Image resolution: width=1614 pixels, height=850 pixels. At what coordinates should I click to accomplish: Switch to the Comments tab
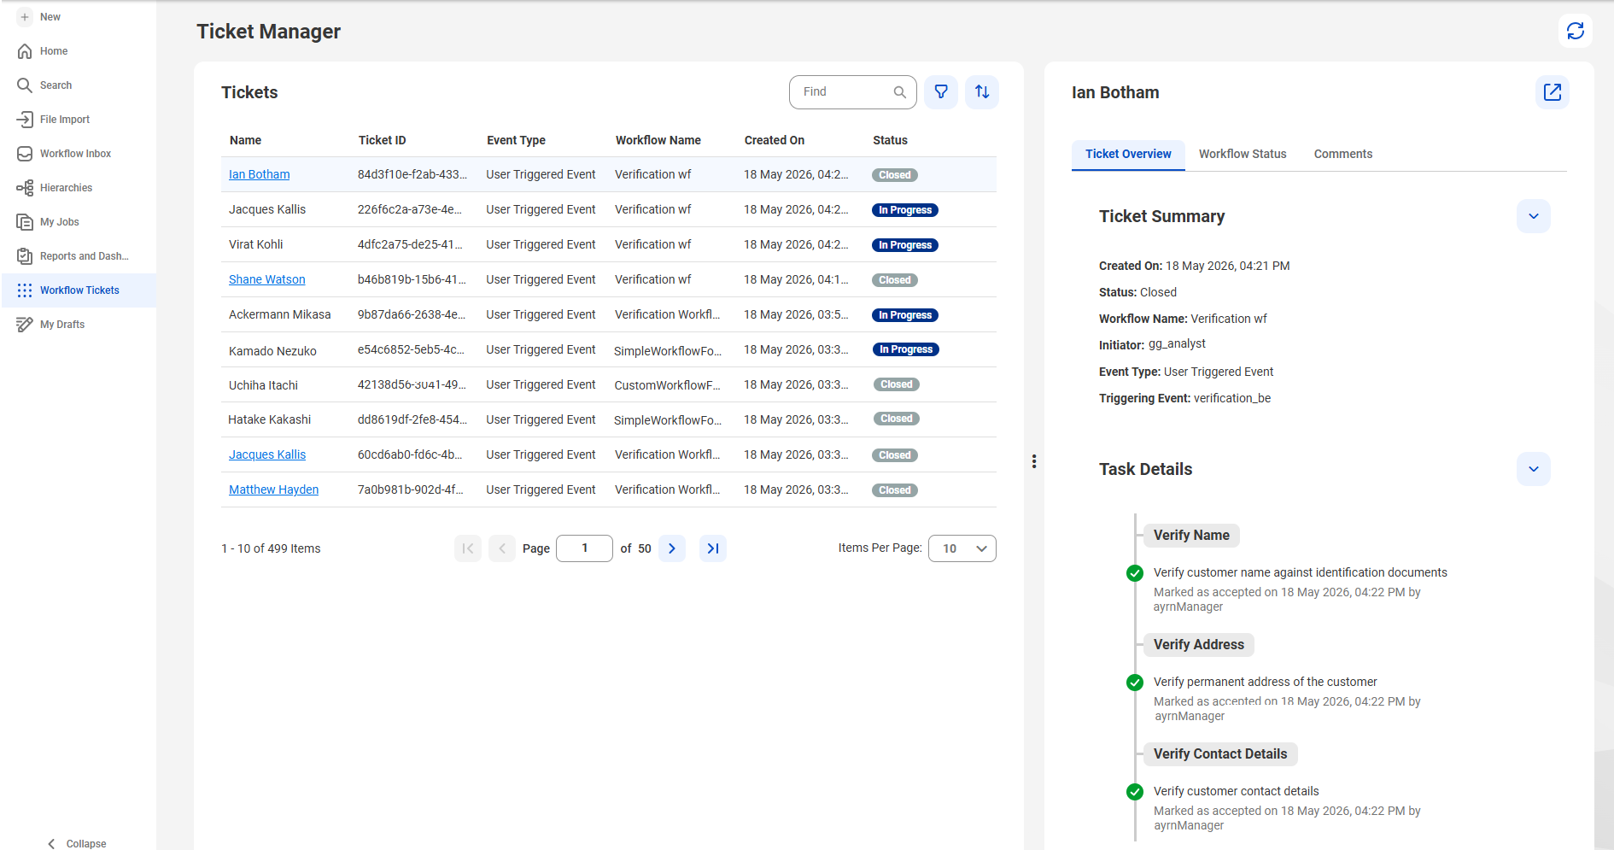1343,155
